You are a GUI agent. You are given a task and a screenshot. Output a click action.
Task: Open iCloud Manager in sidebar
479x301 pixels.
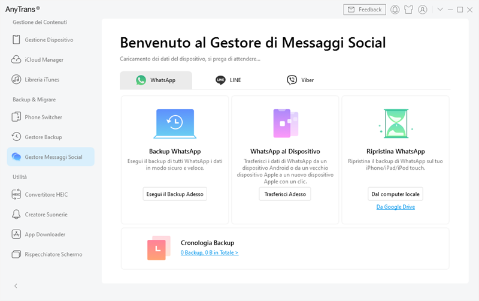click(x=51, y=59)
